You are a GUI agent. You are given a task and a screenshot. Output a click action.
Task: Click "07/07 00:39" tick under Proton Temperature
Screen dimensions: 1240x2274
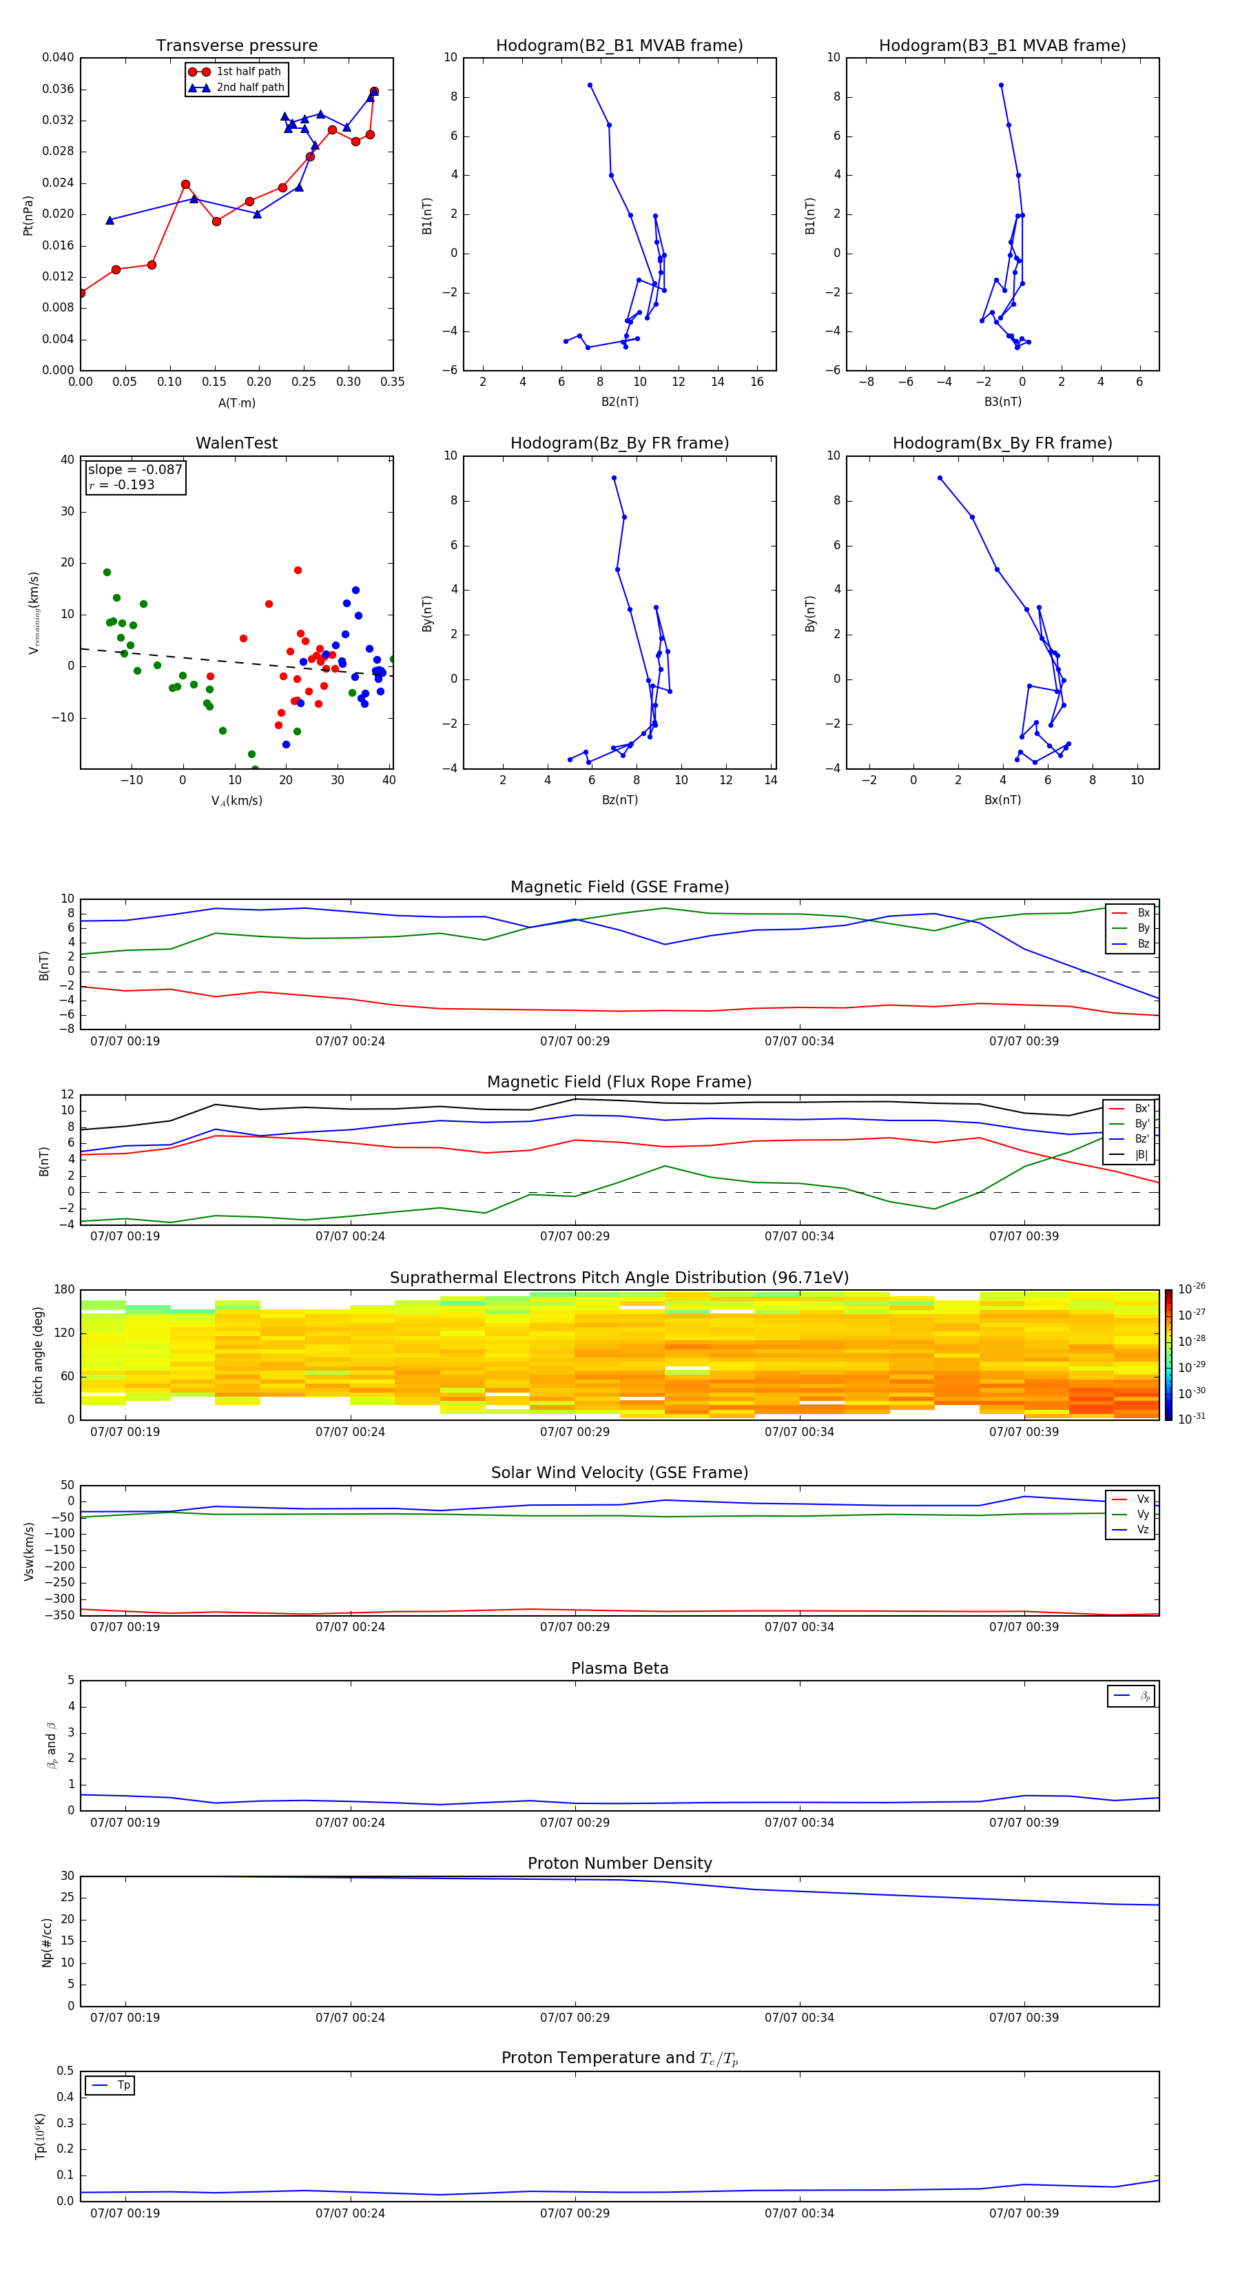pos(1024,2213)
